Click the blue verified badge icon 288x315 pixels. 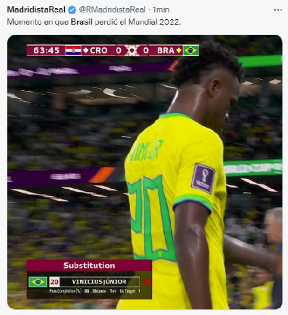coord(72,10)
